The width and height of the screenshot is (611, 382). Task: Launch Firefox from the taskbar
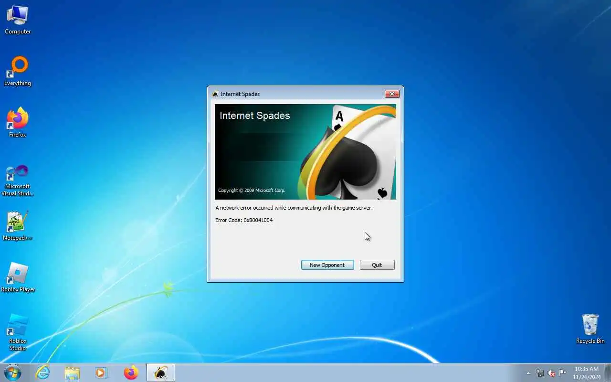point(131,372)
